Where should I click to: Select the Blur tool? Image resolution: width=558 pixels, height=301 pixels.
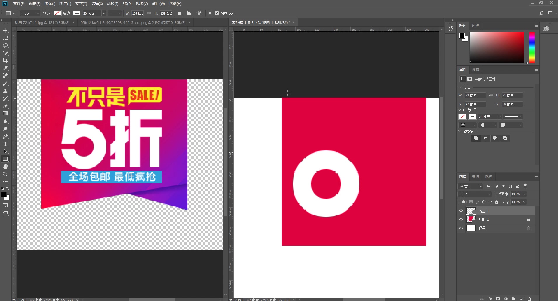coord(5,121)
